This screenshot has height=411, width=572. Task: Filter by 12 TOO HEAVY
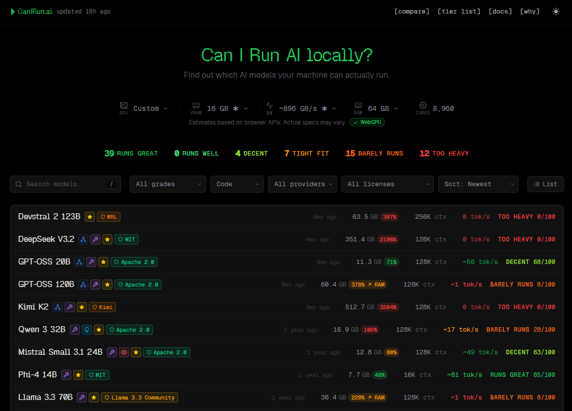tap(444, 153)
